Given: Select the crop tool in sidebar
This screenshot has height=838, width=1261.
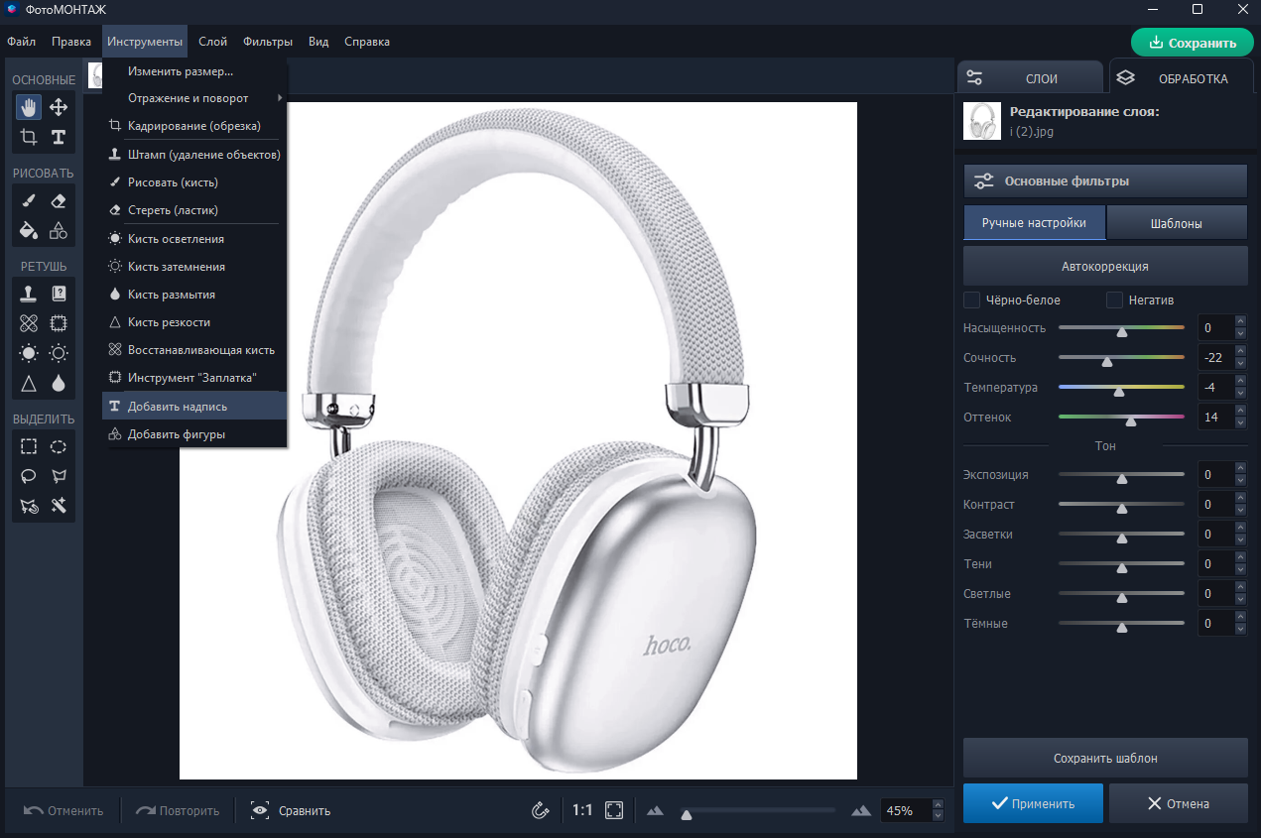Looking at the screenshot, I should tap(29, 137).
